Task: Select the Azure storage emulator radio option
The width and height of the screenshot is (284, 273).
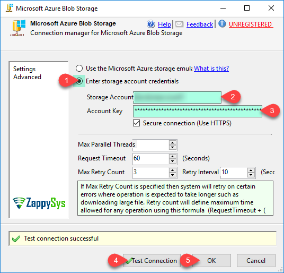Action: point(79,69)
